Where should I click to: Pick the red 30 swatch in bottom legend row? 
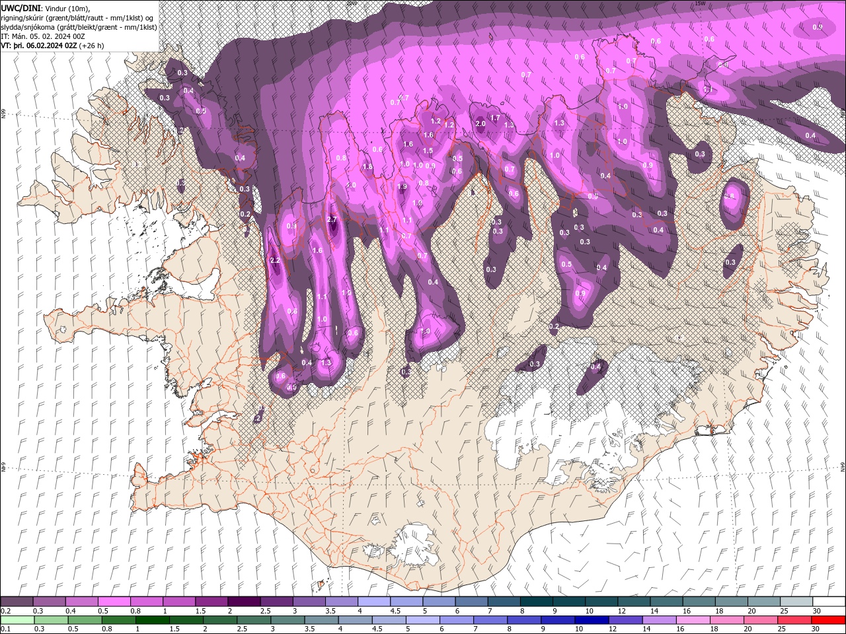[828, 620]
